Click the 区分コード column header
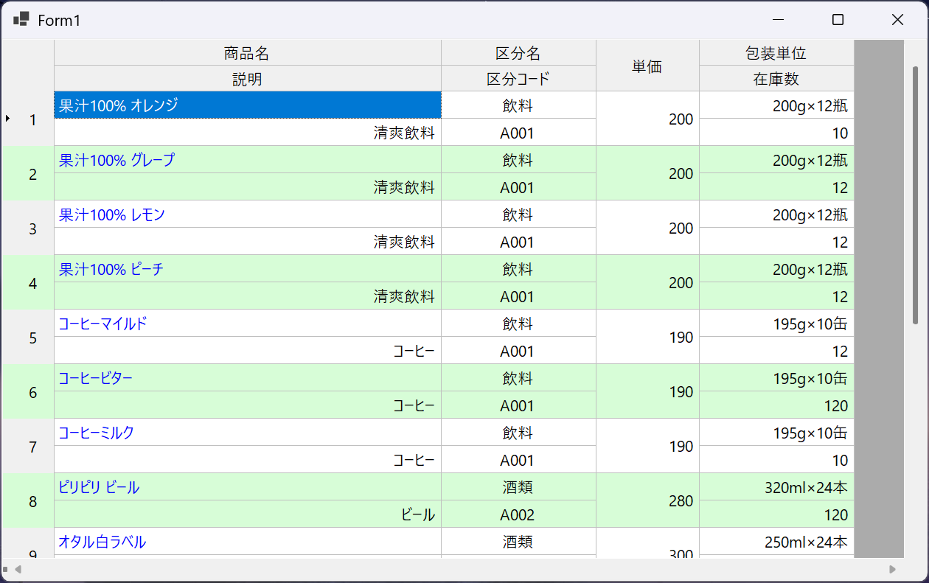Viewport: 929px width, 583px height. pos(518,78)
